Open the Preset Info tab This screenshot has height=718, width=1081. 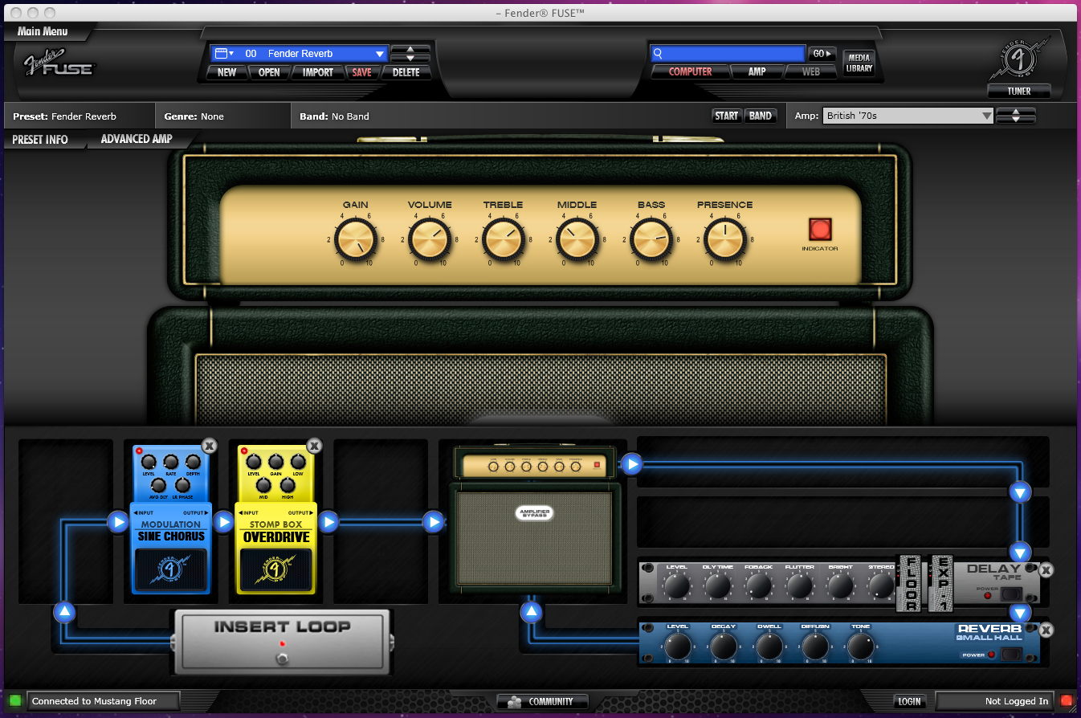point(40,140)
